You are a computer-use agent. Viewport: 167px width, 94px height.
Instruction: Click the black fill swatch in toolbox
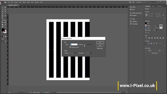click(3, 30)
